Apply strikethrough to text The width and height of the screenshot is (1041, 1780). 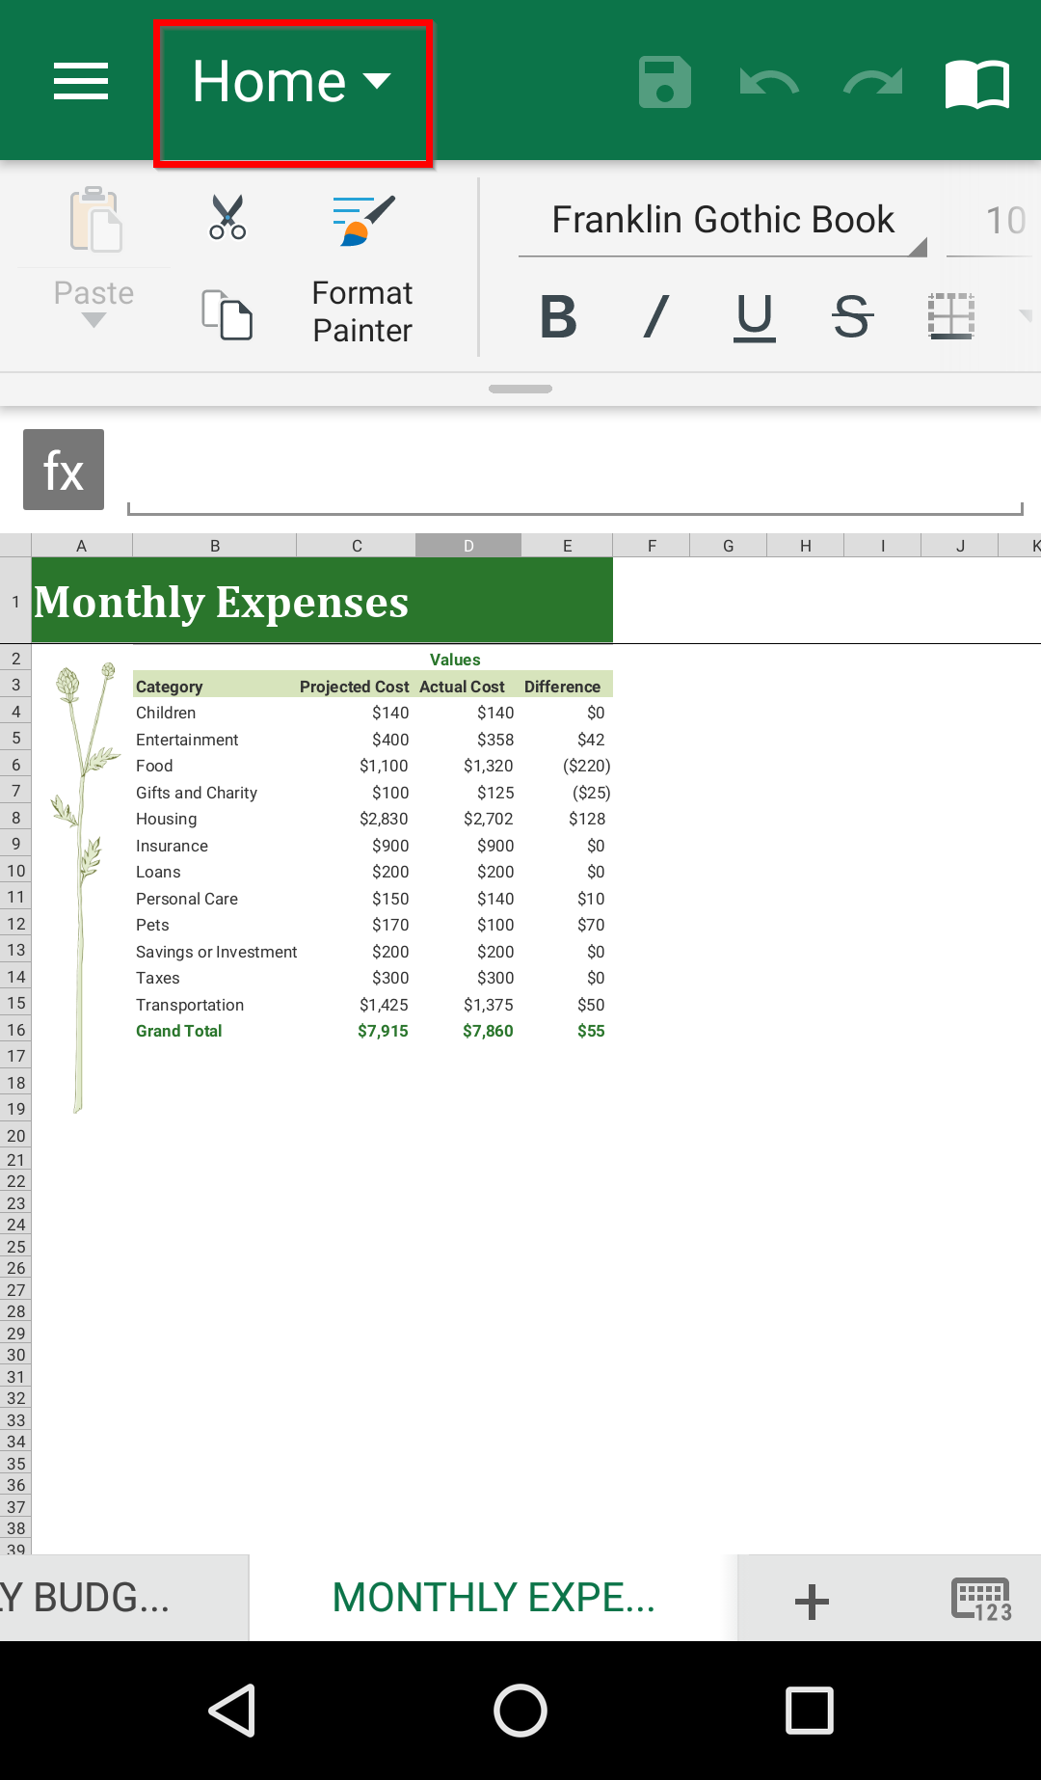coord(852,317)
